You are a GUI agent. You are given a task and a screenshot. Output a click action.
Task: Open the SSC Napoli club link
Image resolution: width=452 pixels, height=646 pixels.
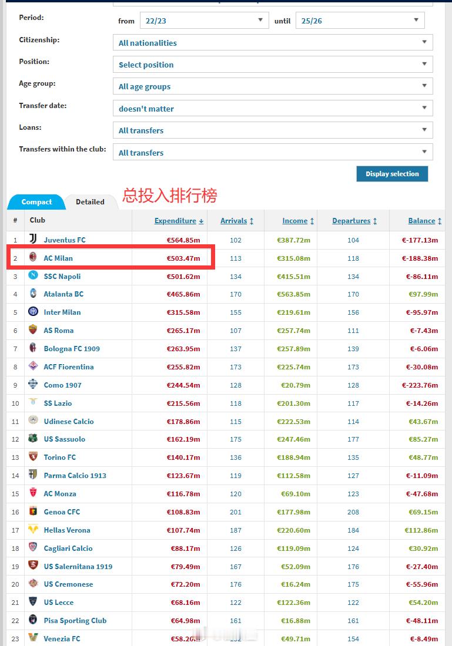62,277
